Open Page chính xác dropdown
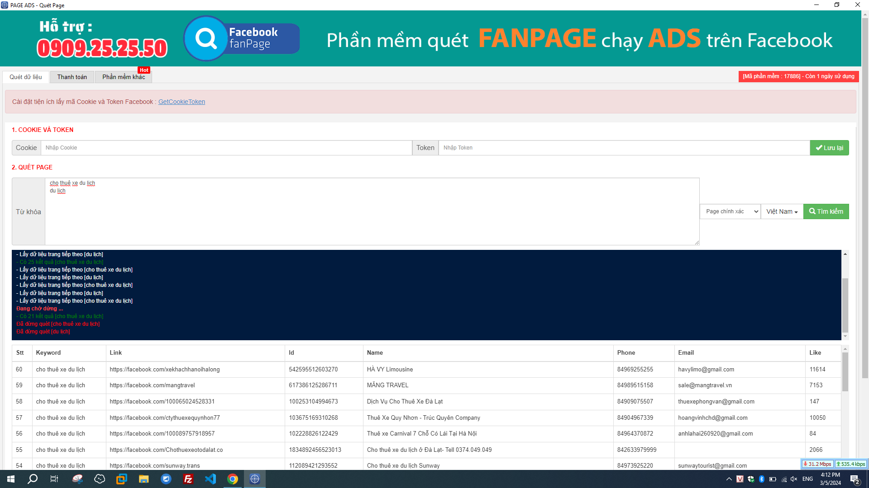Image resolution: width=869 pixels, height=488 pixels. (x=730, y=211)
